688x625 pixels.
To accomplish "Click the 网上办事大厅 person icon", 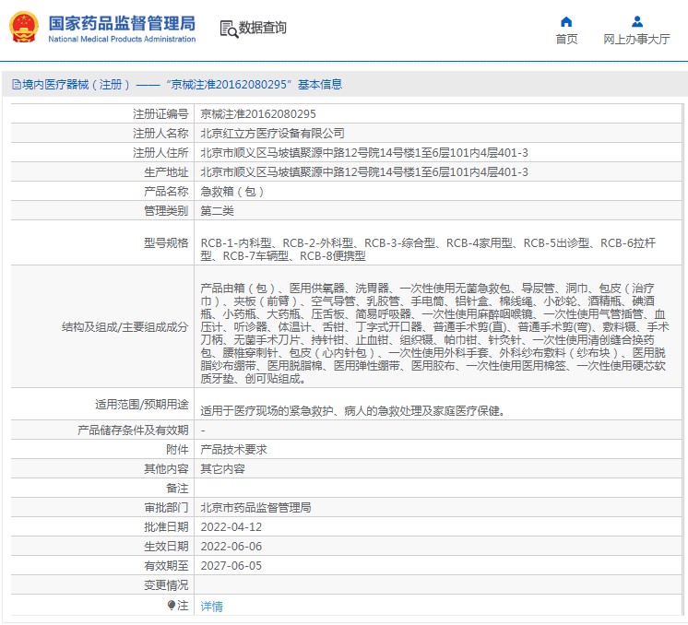I will pos(636,21).
